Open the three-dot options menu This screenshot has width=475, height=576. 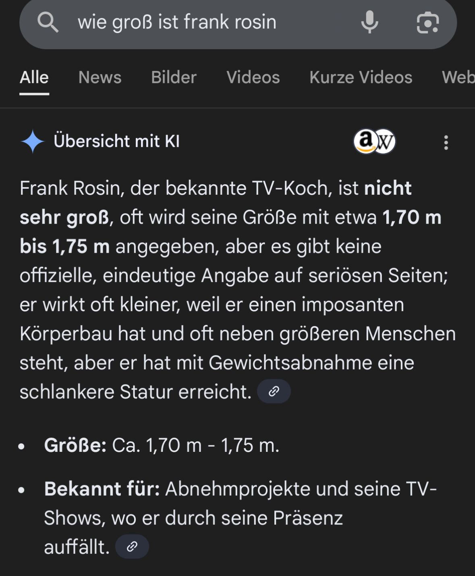(x=446, y=142)
